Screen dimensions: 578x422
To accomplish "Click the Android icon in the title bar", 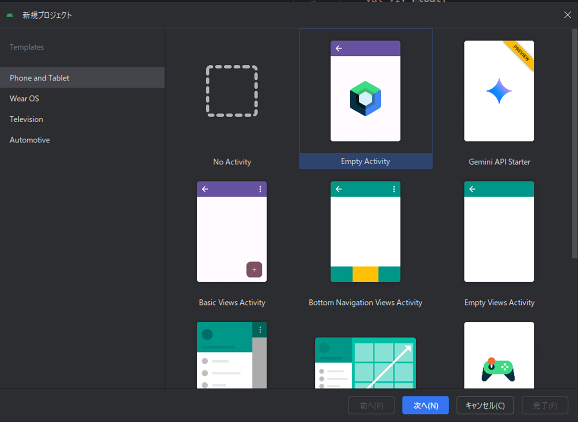I will coord(10,15).
